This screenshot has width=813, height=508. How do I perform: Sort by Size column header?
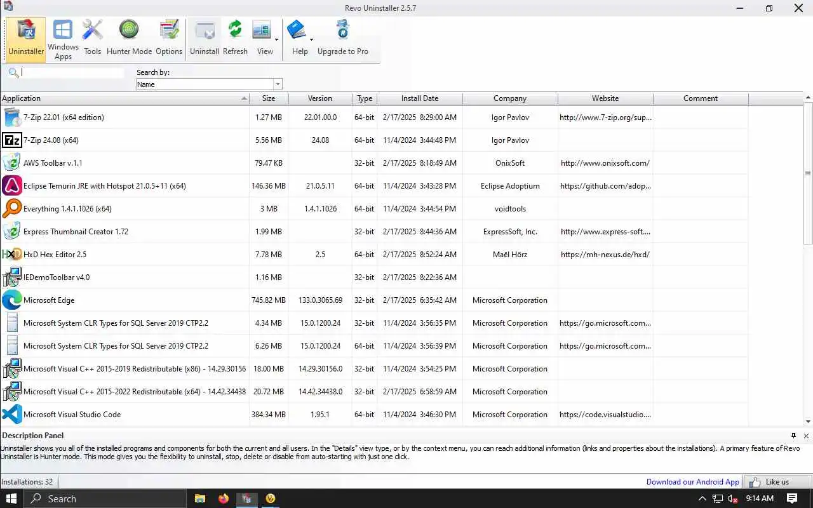(x=269, y=98)
